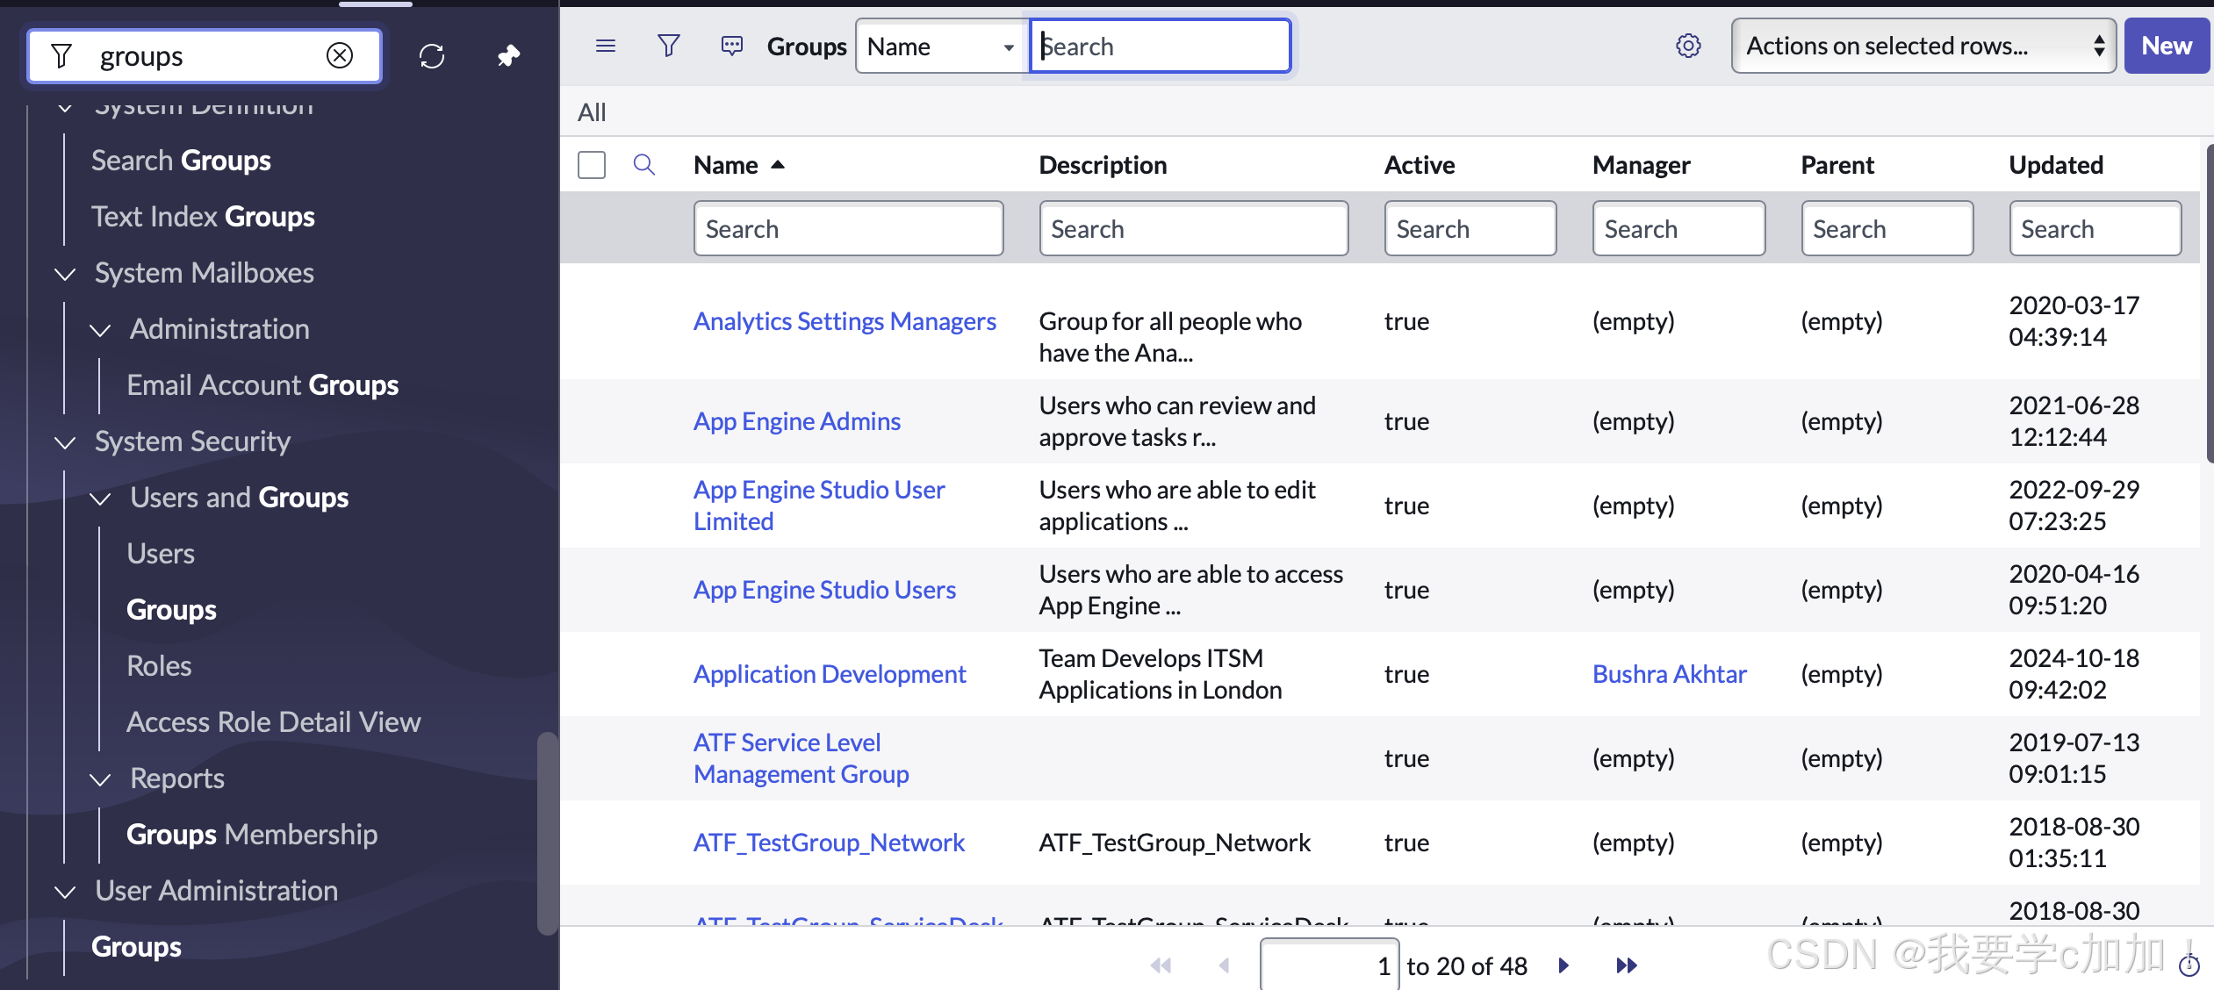Click the New button
This screenshot has height=990, width=2214.
click(x=2166, y=46)
